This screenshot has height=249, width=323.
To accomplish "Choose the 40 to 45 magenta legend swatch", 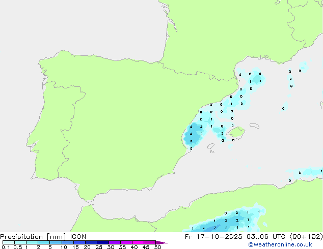I will pyautogui.click(x=138, y=242).
